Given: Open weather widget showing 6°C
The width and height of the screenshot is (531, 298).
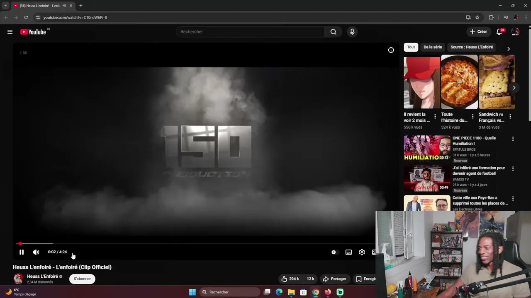Looking at the screenshot, I should [x=21, y=292].
